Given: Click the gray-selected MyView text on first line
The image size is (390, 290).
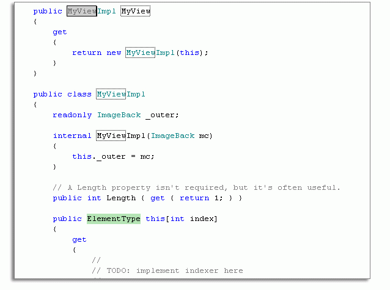Looking at the screenshot, I should 81,11.
